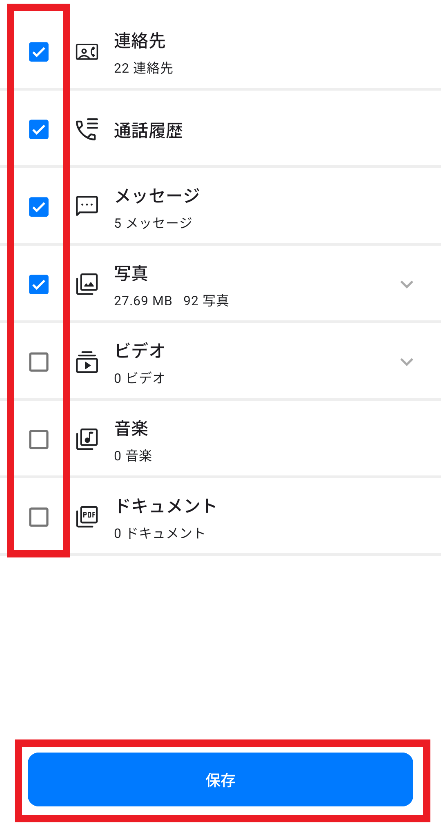This screenshot has width=441, height=826.
Task: Enable the ドキュメント checkbox
Action: pyautogui.click(x=39, y=517)
